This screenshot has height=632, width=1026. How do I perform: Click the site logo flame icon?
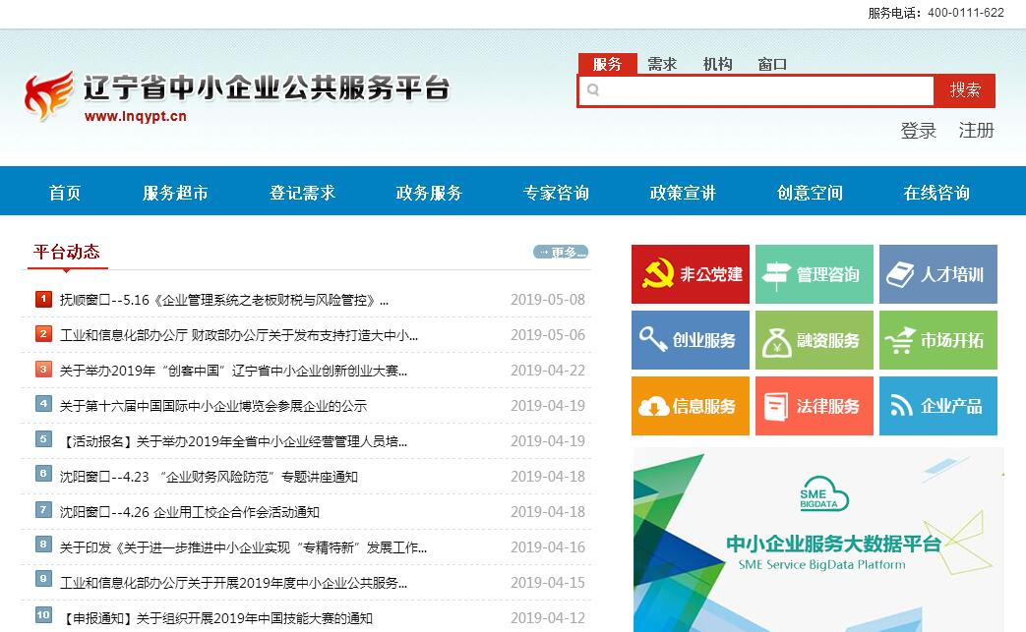coord(49,95)
